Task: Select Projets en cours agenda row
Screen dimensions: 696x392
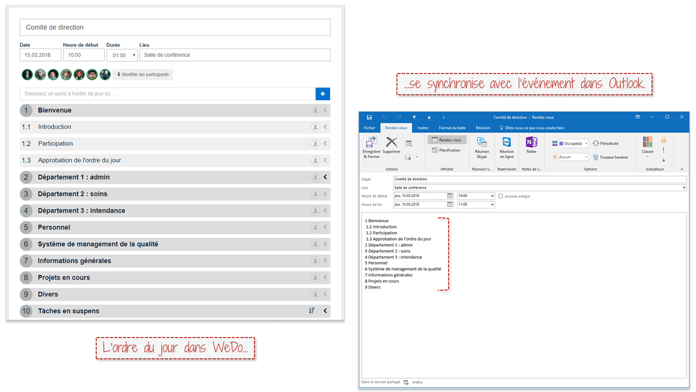Action: click(175, 278)
